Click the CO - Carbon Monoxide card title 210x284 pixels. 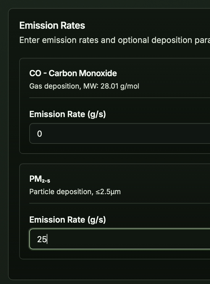pos(73,73)
